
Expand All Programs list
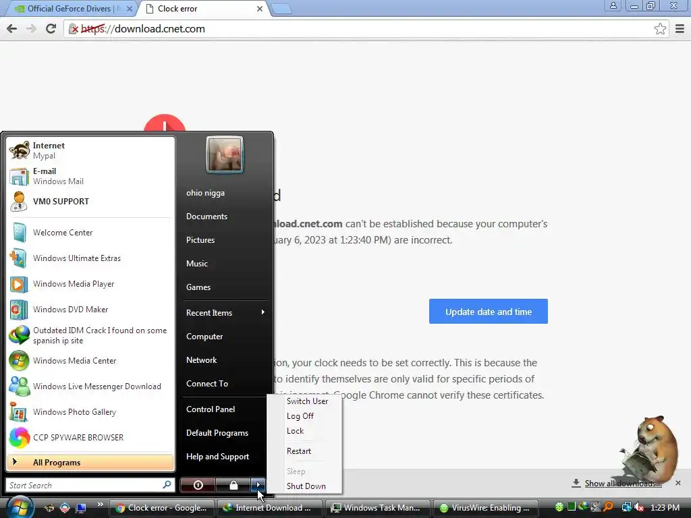(90, 463)
